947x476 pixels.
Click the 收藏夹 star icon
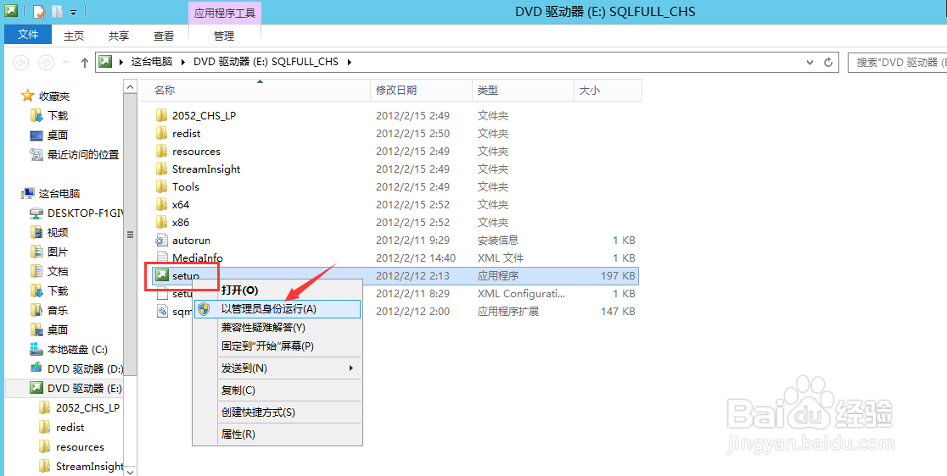(x=27, y=96)
